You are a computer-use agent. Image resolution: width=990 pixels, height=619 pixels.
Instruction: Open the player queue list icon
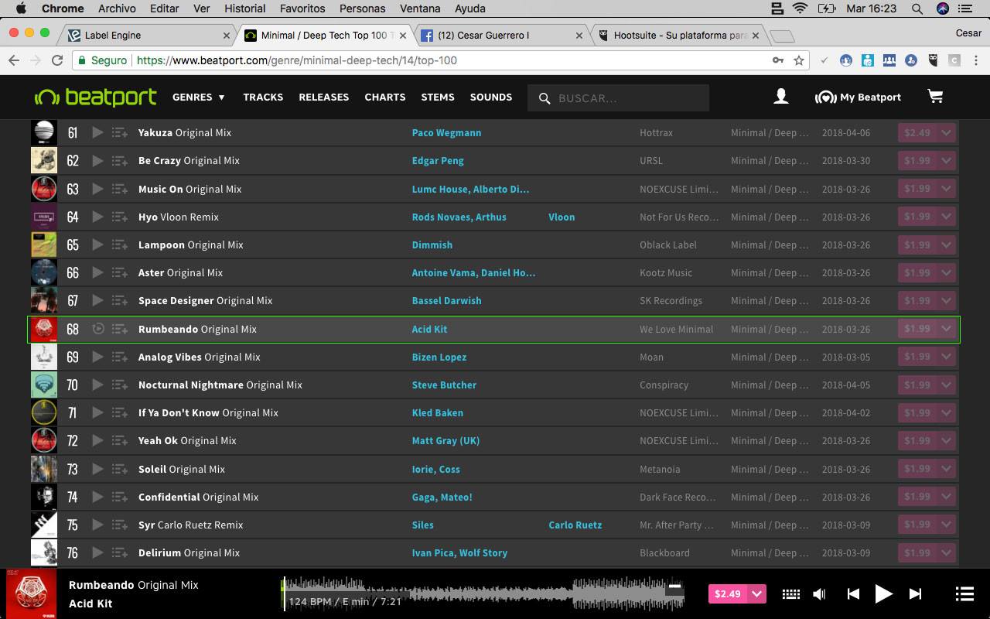click(x=964, y=593)
